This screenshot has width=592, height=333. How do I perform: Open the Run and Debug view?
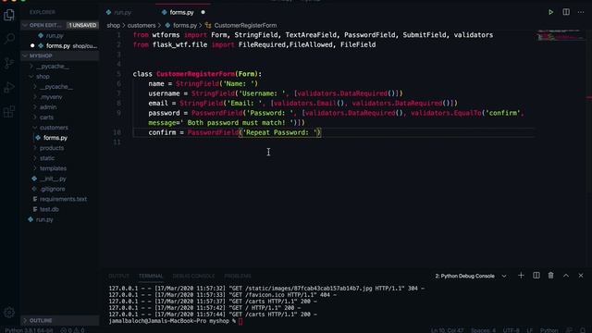9,87
